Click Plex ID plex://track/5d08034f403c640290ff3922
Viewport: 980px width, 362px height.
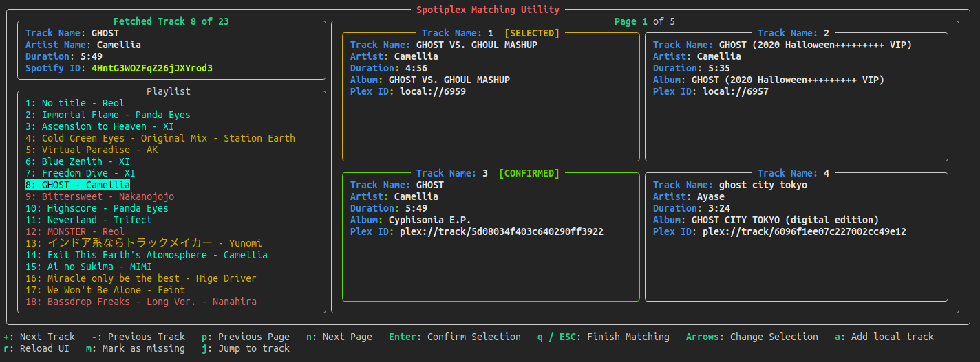coord(502,231)
